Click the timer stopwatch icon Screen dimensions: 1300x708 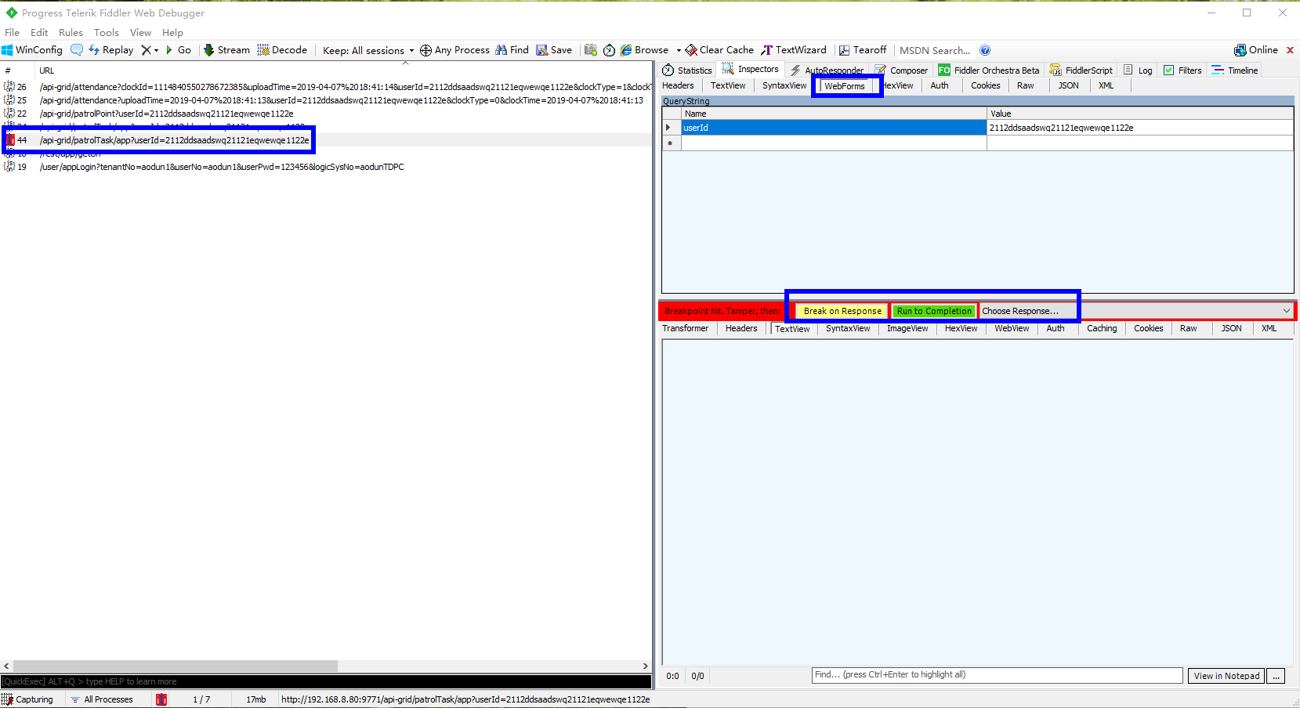click(x=609, y=50)
